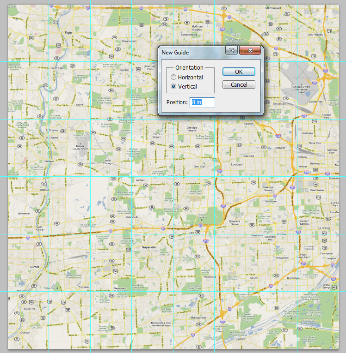The height and width of the screenshot is (353, 346).
Task: Cancel the New Guide dialog
Action: pyautogui.click(x=239, y=84)
